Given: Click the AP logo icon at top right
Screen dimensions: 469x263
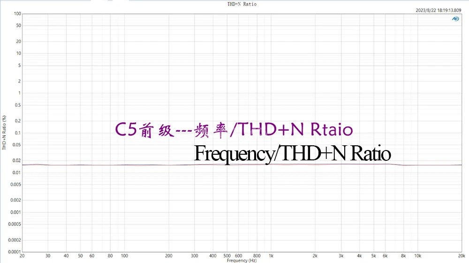Looking at the screenshot, I should tap(455, 19).
